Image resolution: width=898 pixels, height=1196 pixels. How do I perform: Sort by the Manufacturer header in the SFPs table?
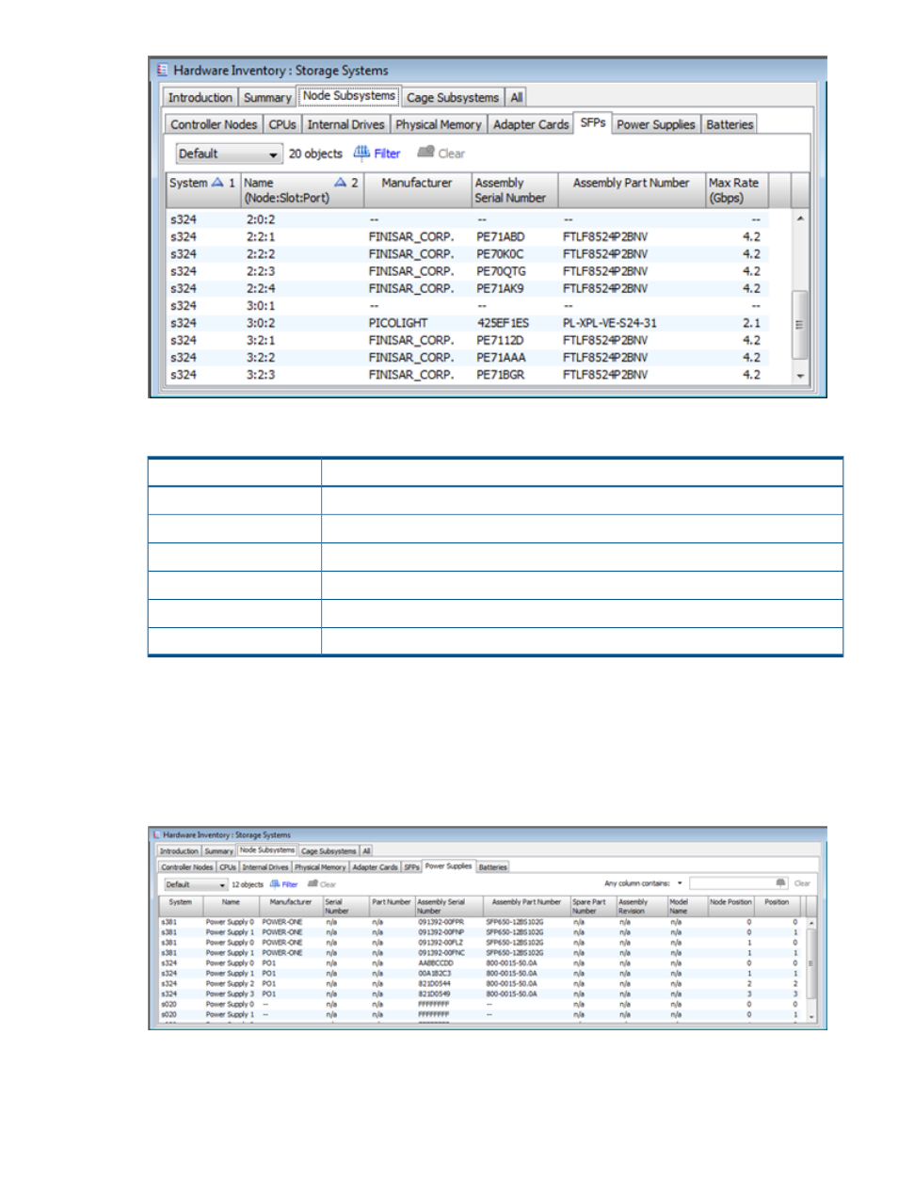[417, 190]
